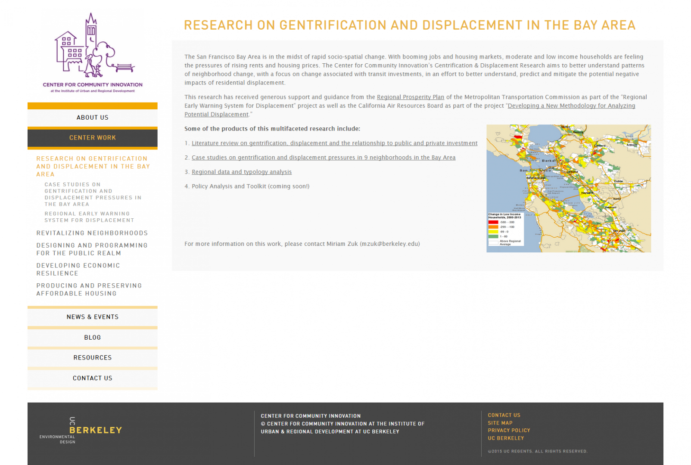This screenshot has width=691, height=465.
Task: Open Case Studies on Gentrification sidebar sub-link
Action: tap(93, 194)
